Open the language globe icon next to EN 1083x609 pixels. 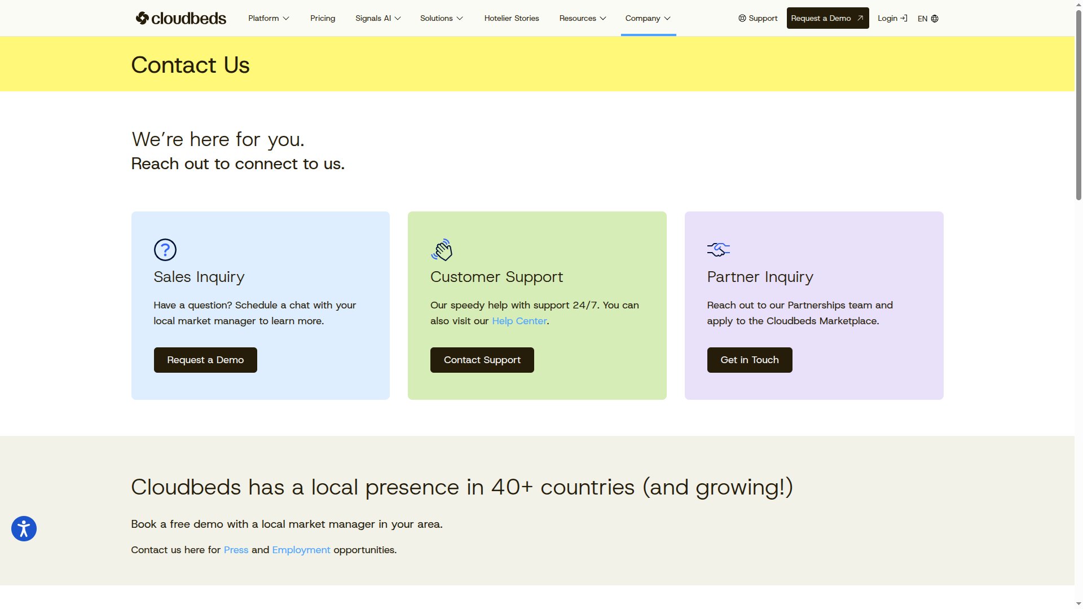[935, 19]
